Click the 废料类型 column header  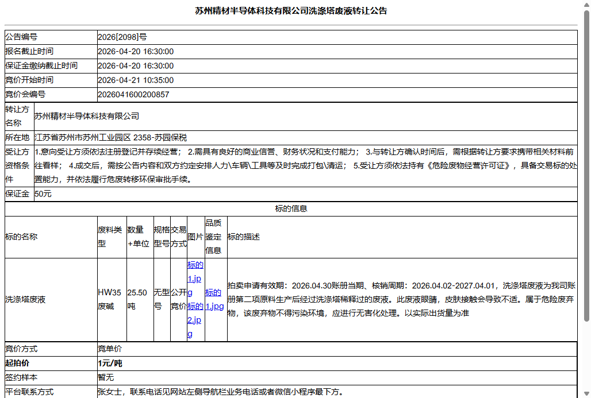pos(112,237)
